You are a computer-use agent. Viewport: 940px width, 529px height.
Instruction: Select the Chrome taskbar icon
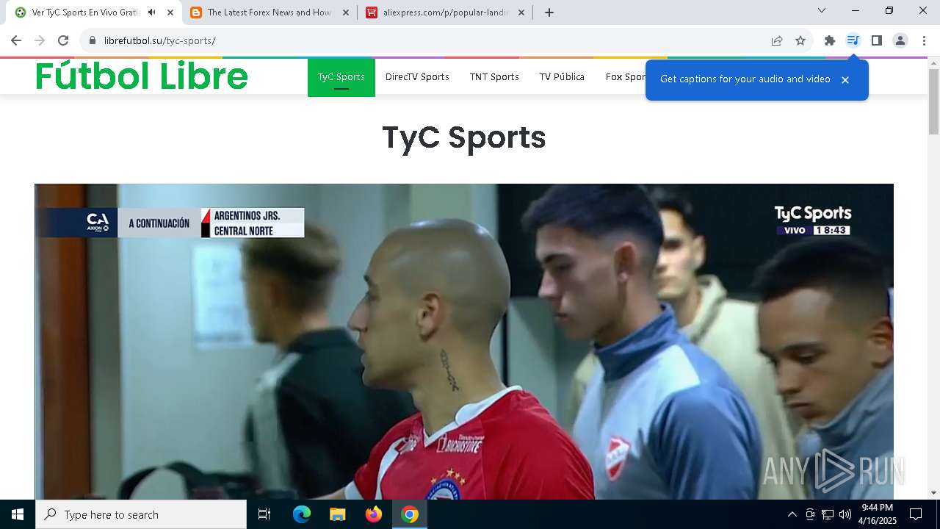pyautogui.click(x=410, y=514)
